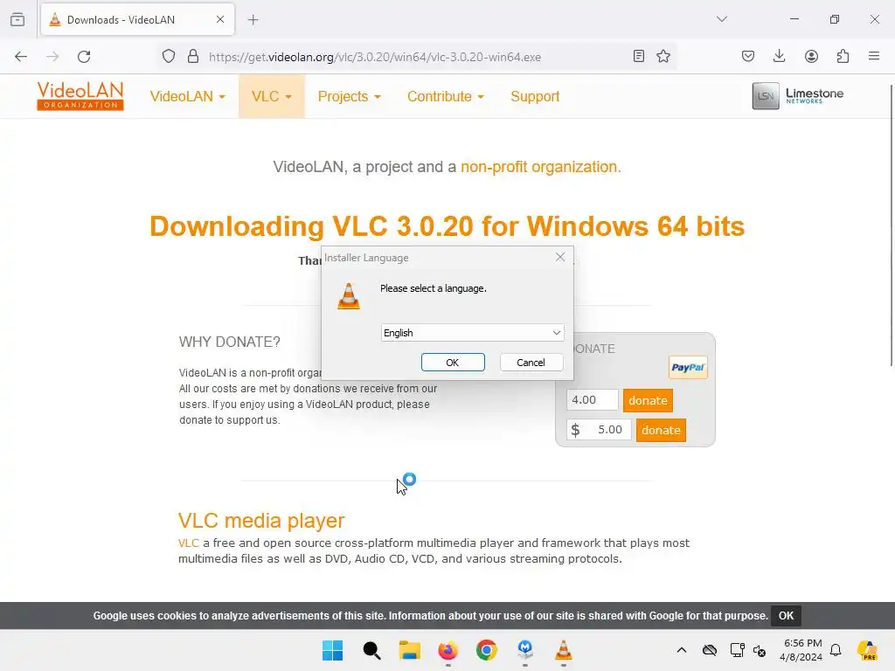Open the tracking protection shield icon
Screen dimensions: 895x671
tap(169, 57)
